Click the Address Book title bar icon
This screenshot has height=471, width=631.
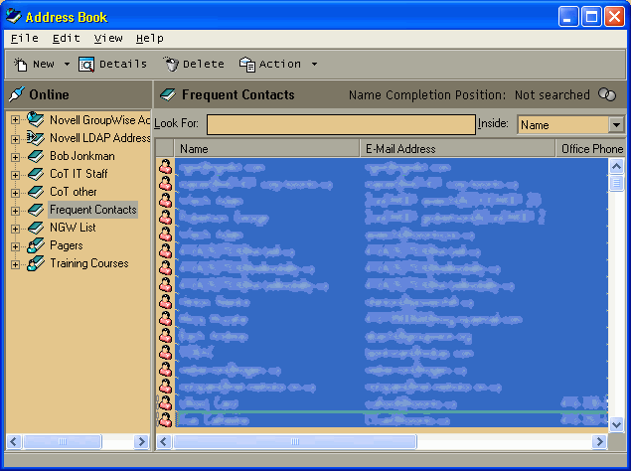[x=14, y=16]
